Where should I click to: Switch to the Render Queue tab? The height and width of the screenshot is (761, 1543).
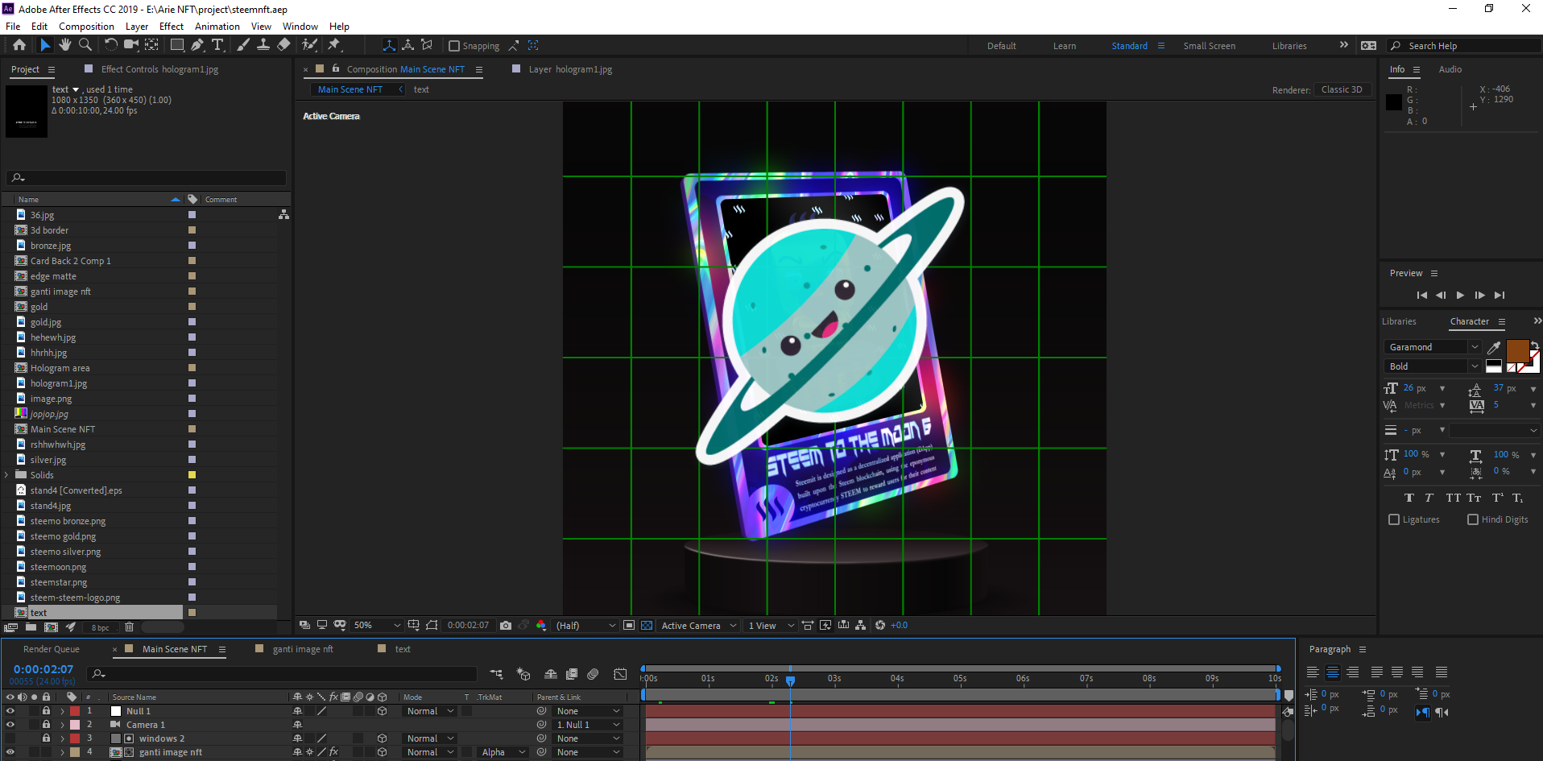click(x=52, y=649)
